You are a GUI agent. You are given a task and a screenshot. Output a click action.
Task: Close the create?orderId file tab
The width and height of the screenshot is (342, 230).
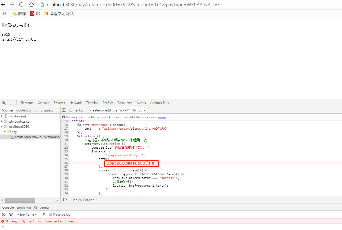[x=145, y=110]
